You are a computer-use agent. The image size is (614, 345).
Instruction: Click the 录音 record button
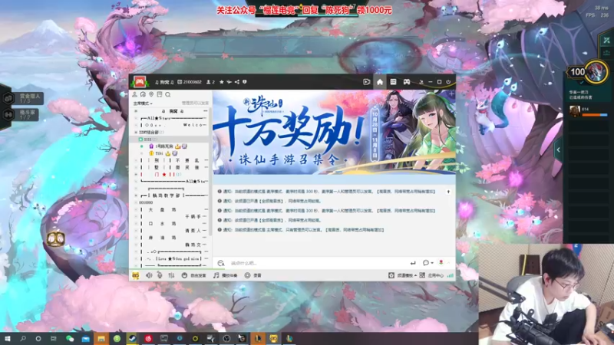(x=253, y=275)
